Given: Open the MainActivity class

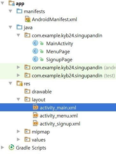Looking at the screenshot, I should click(x=60, y=44).
